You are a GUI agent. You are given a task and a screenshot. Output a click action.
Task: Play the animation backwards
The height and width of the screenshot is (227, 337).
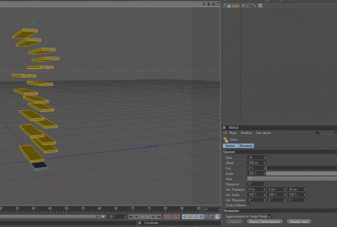pos(142,216)
